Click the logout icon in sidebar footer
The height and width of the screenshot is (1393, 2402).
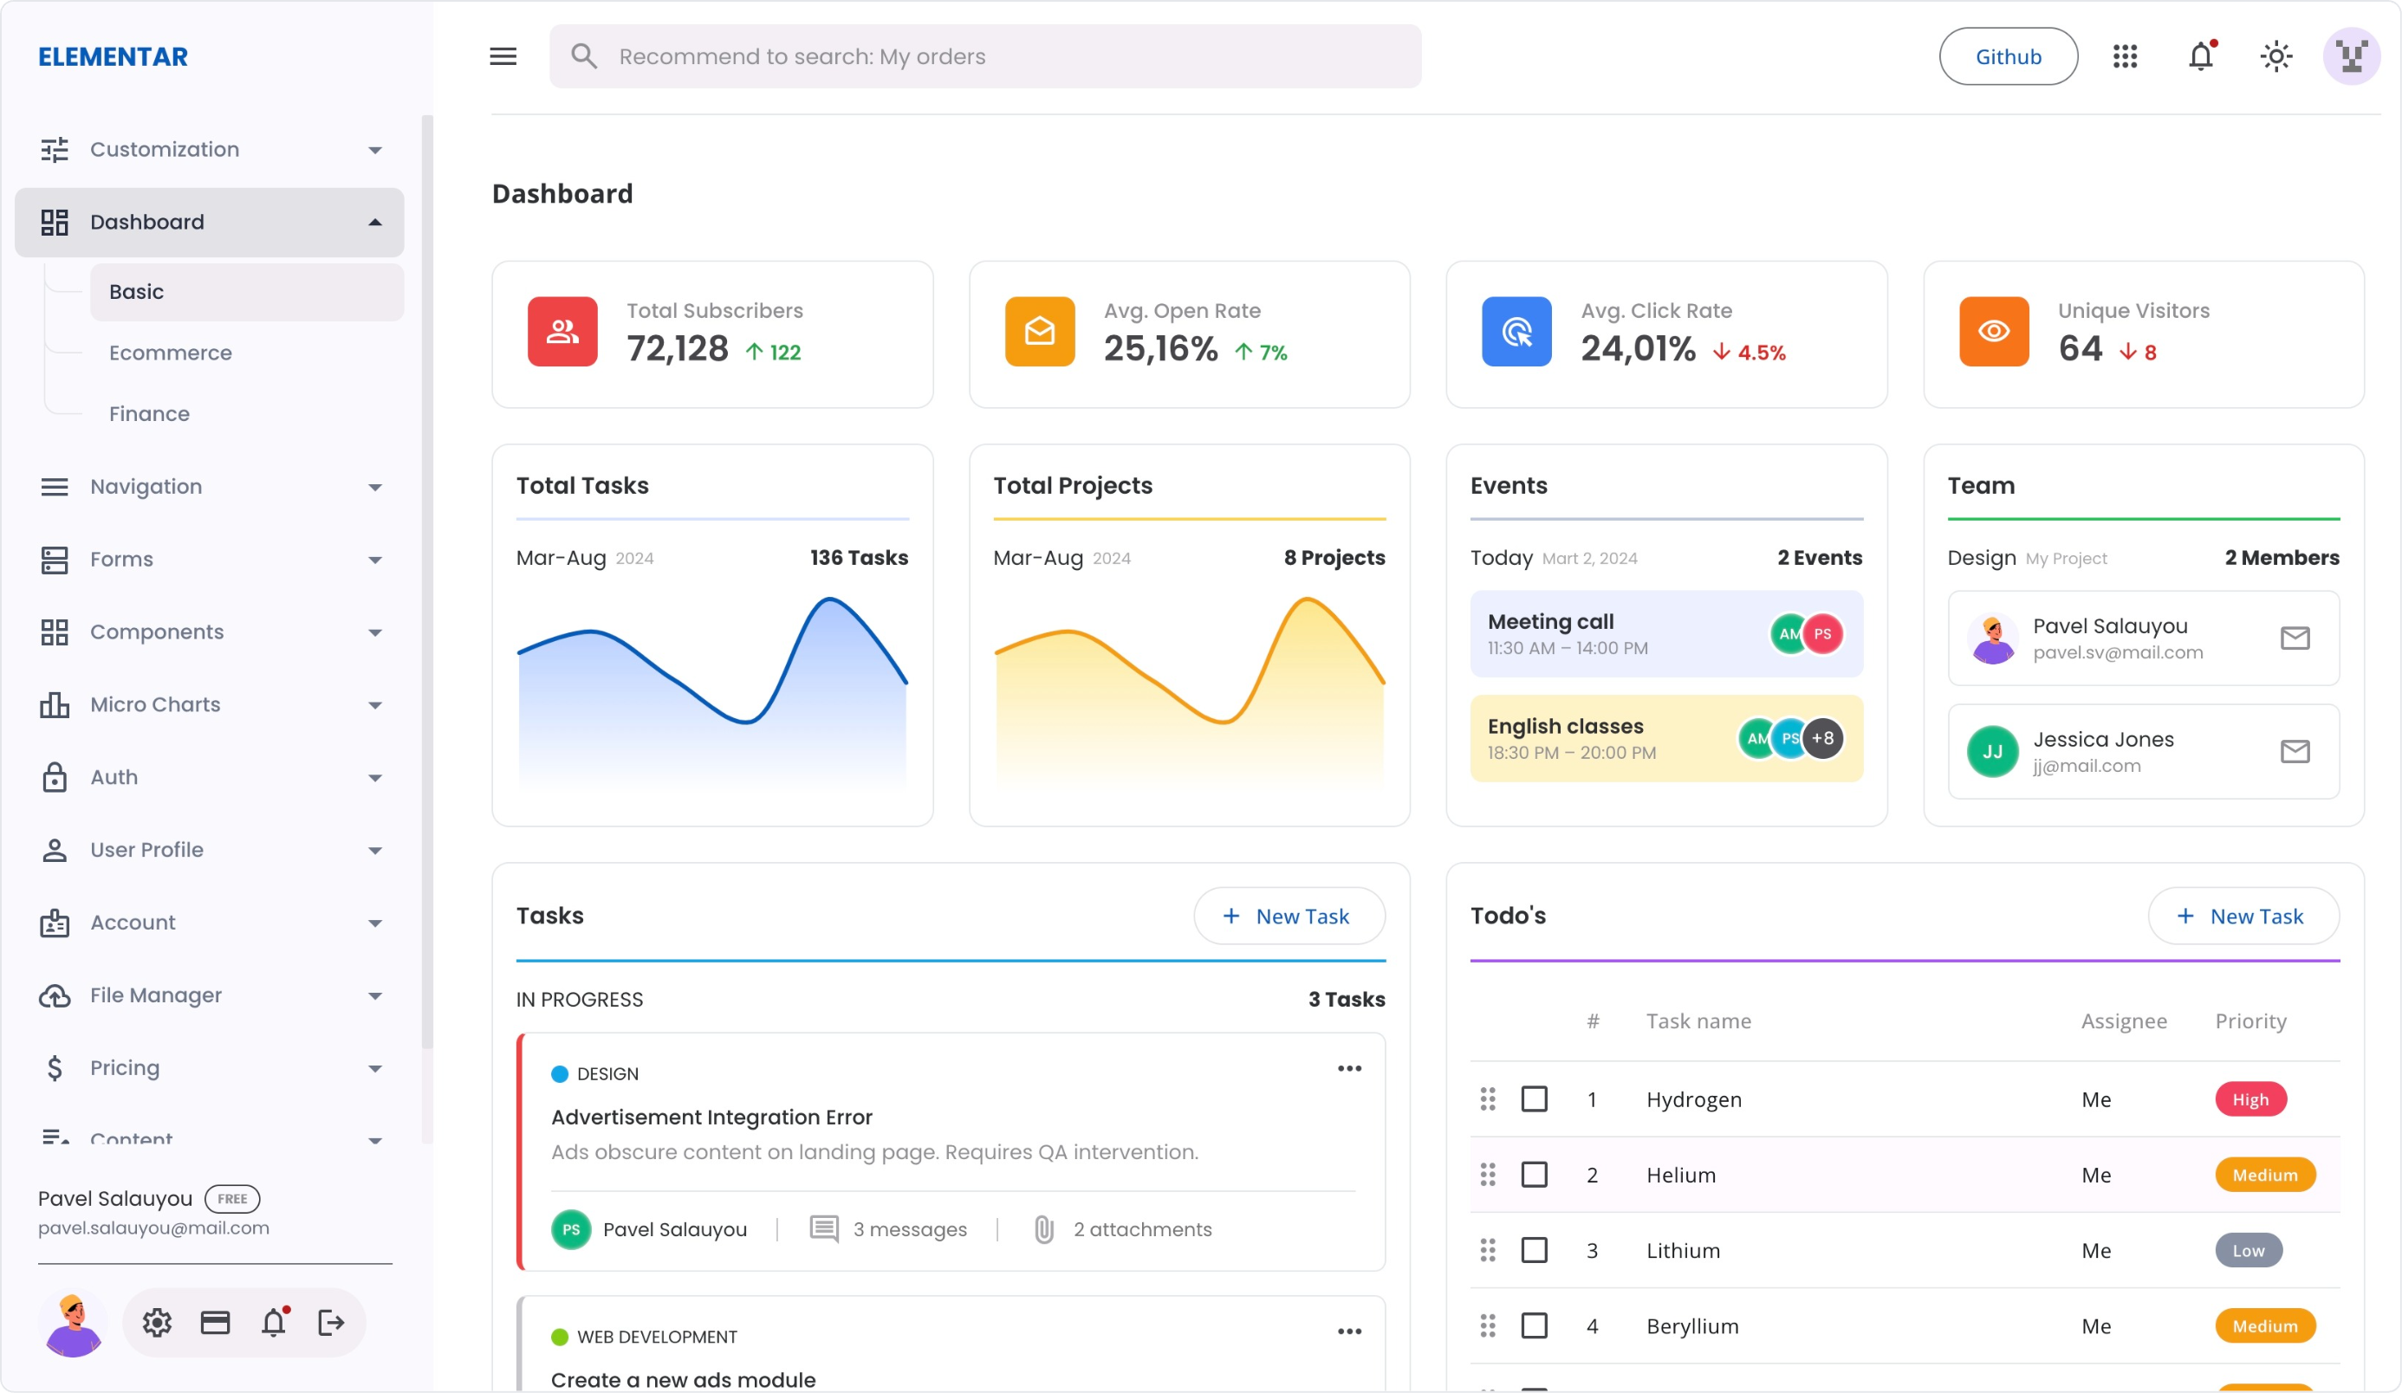point(331,1323)
